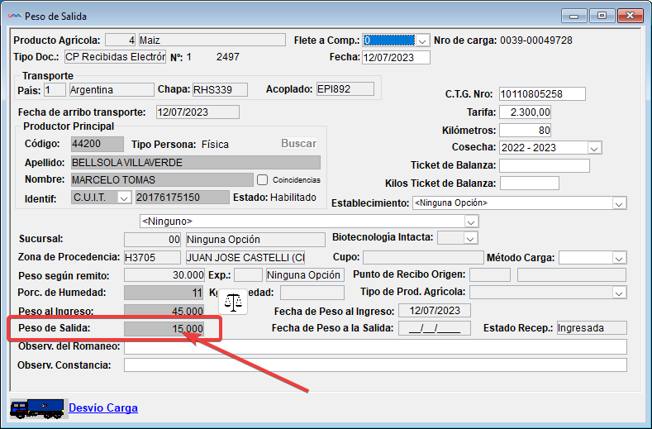Open the Biotecnología Intacta dropdown
Image resolution: width=652 pixels, height=429 pixels.
pyautogui.click(x=470, y=238)
